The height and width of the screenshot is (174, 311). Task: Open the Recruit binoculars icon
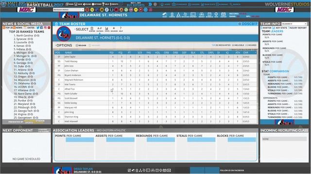coord(202,15)
